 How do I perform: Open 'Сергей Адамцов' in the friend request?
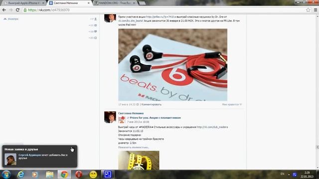pyautogui.click(x=29, y=155)
